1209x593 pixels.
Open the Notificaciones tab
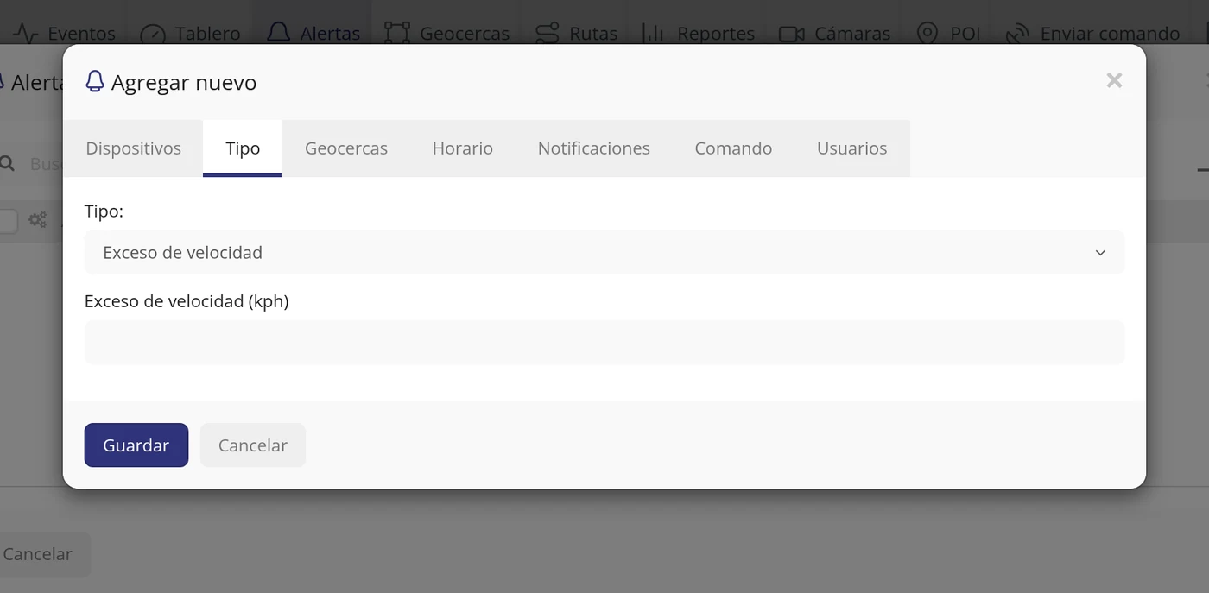594,148
